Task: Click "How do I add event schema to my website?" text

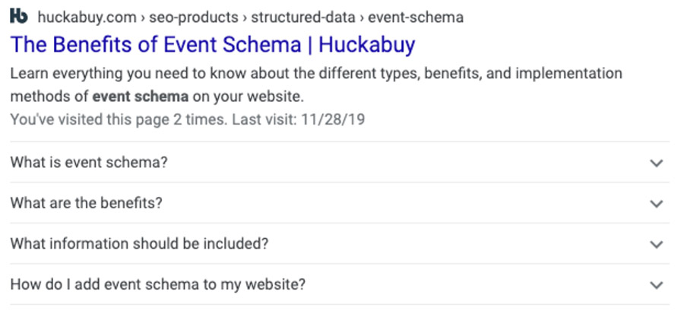Action: pyautogui.click(x=158, y=285)
